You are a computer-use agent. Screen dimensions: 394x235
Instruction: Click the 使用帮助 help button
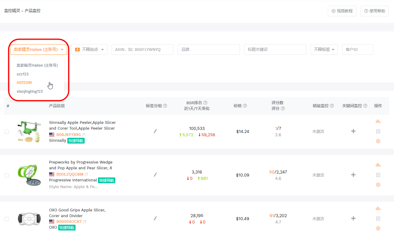coord(375,11)
